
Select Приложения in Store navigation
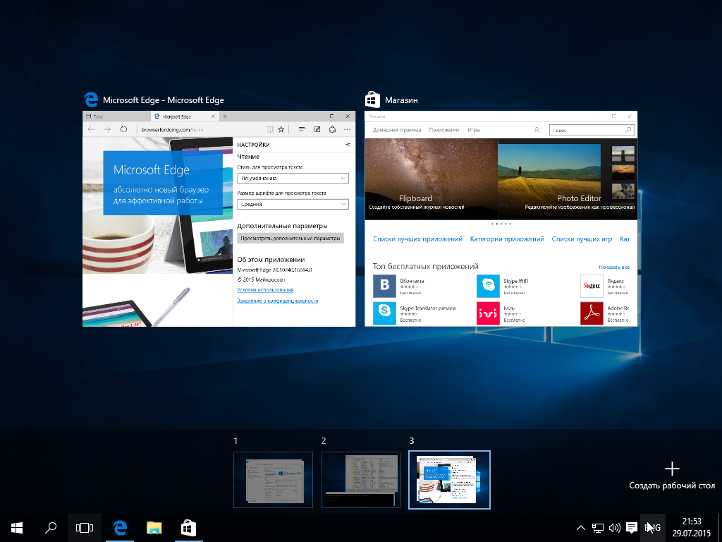(444, 130)
